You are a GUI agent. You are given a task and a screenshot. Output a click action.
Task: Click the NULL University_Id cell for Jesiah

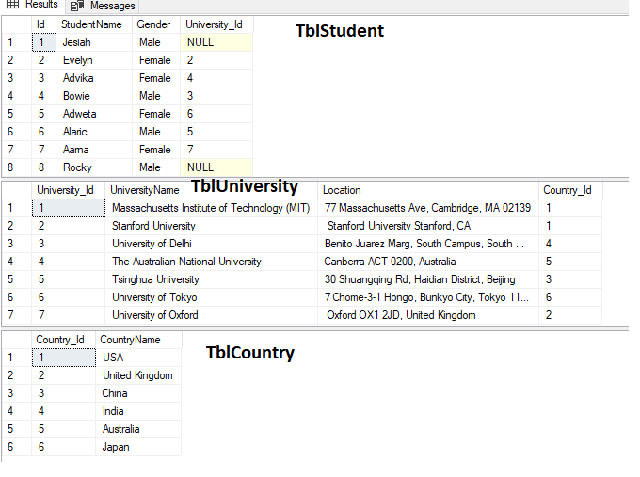pos(216,42)
